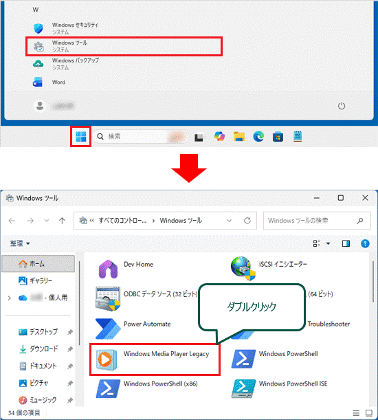Click すべてのコントロー... breadcrumb segment

click(x=122, y=221)
